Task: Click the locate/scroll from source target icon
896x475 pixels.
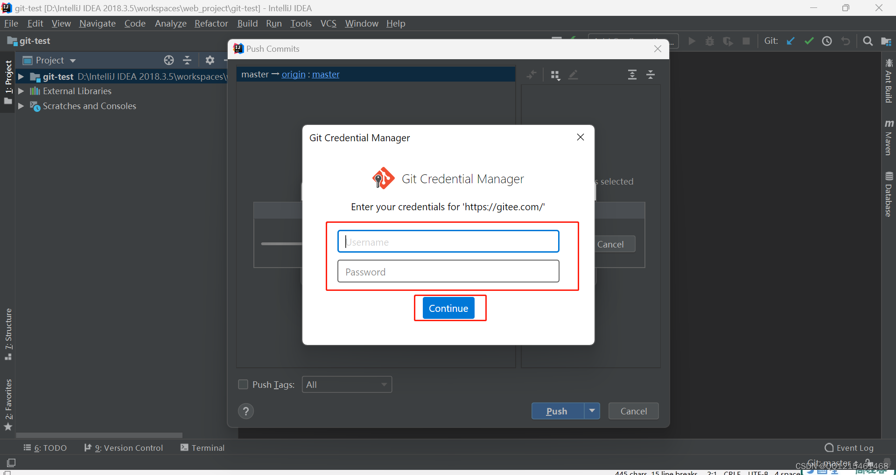Action: coord(169,60)
